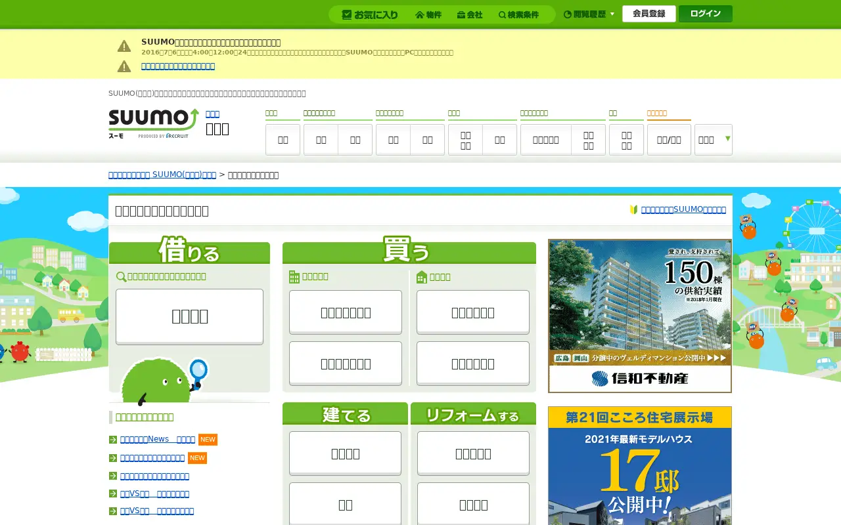Click upper button below the 買う house icon

pyautogui.click(x=473, y=312)
